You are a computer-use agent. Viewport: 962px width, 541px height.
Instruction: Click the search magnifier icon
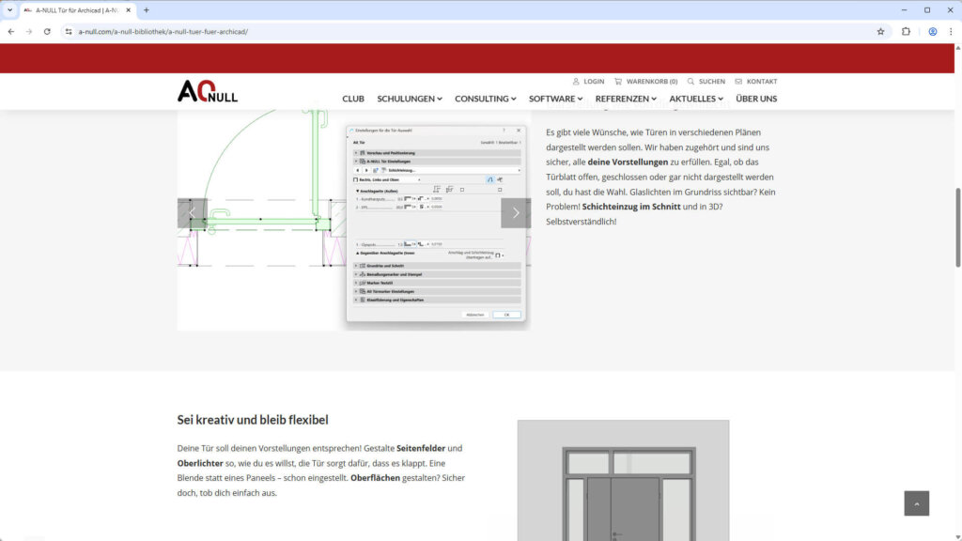(x=690, y=81)
